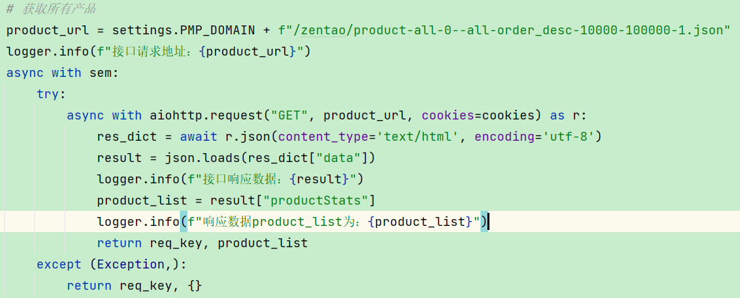Click the "await" keyword
Image resolution: width=740 pixels, height=298 pixels.
[x=198, y=137]
